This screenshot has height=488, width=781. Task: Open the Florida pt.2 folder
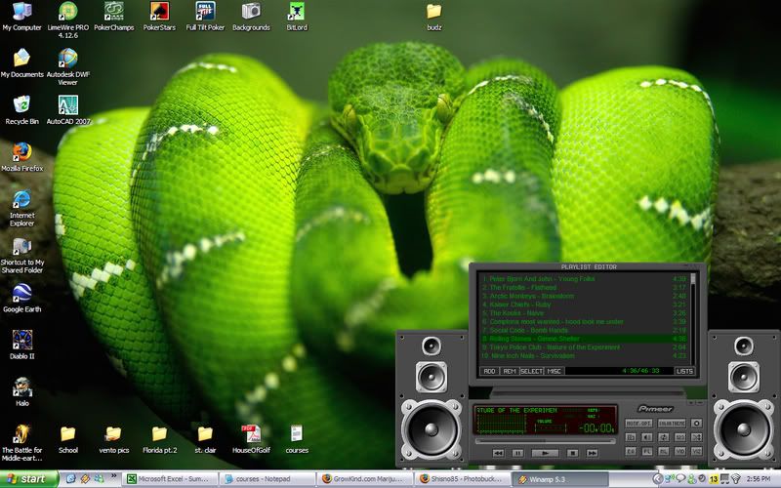tap(159, 439)
